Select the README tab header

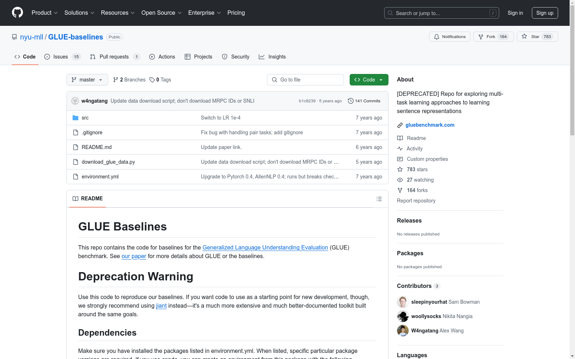click(x=88, y=199)
